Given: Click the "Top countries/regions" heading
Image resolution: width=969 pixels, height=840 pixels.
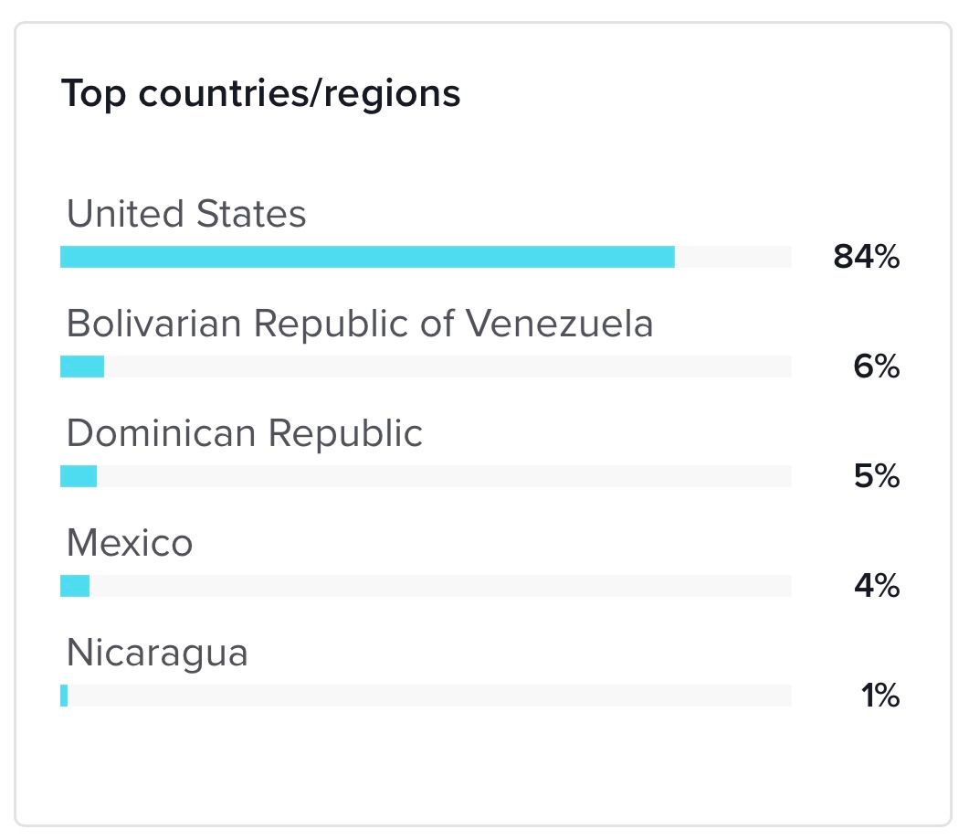Looking at the screenshot, I should coord(260,94).
